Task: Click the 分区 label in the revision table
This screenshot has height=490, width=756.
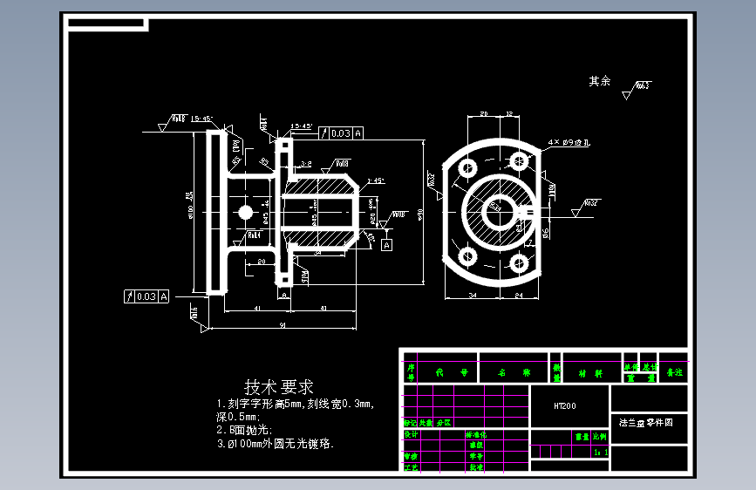Action: (x=444, y=423)
